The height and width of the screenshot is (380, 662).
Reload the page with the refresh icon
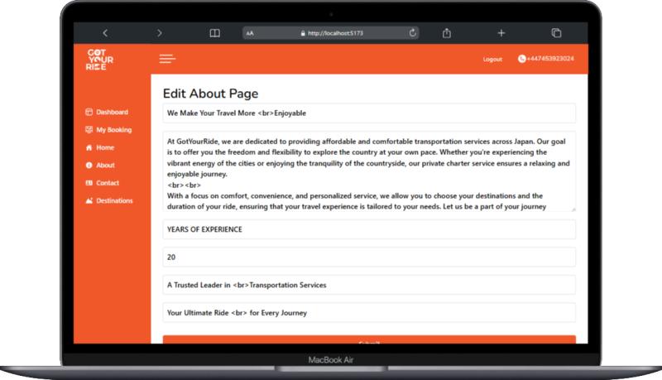(412, 32)
